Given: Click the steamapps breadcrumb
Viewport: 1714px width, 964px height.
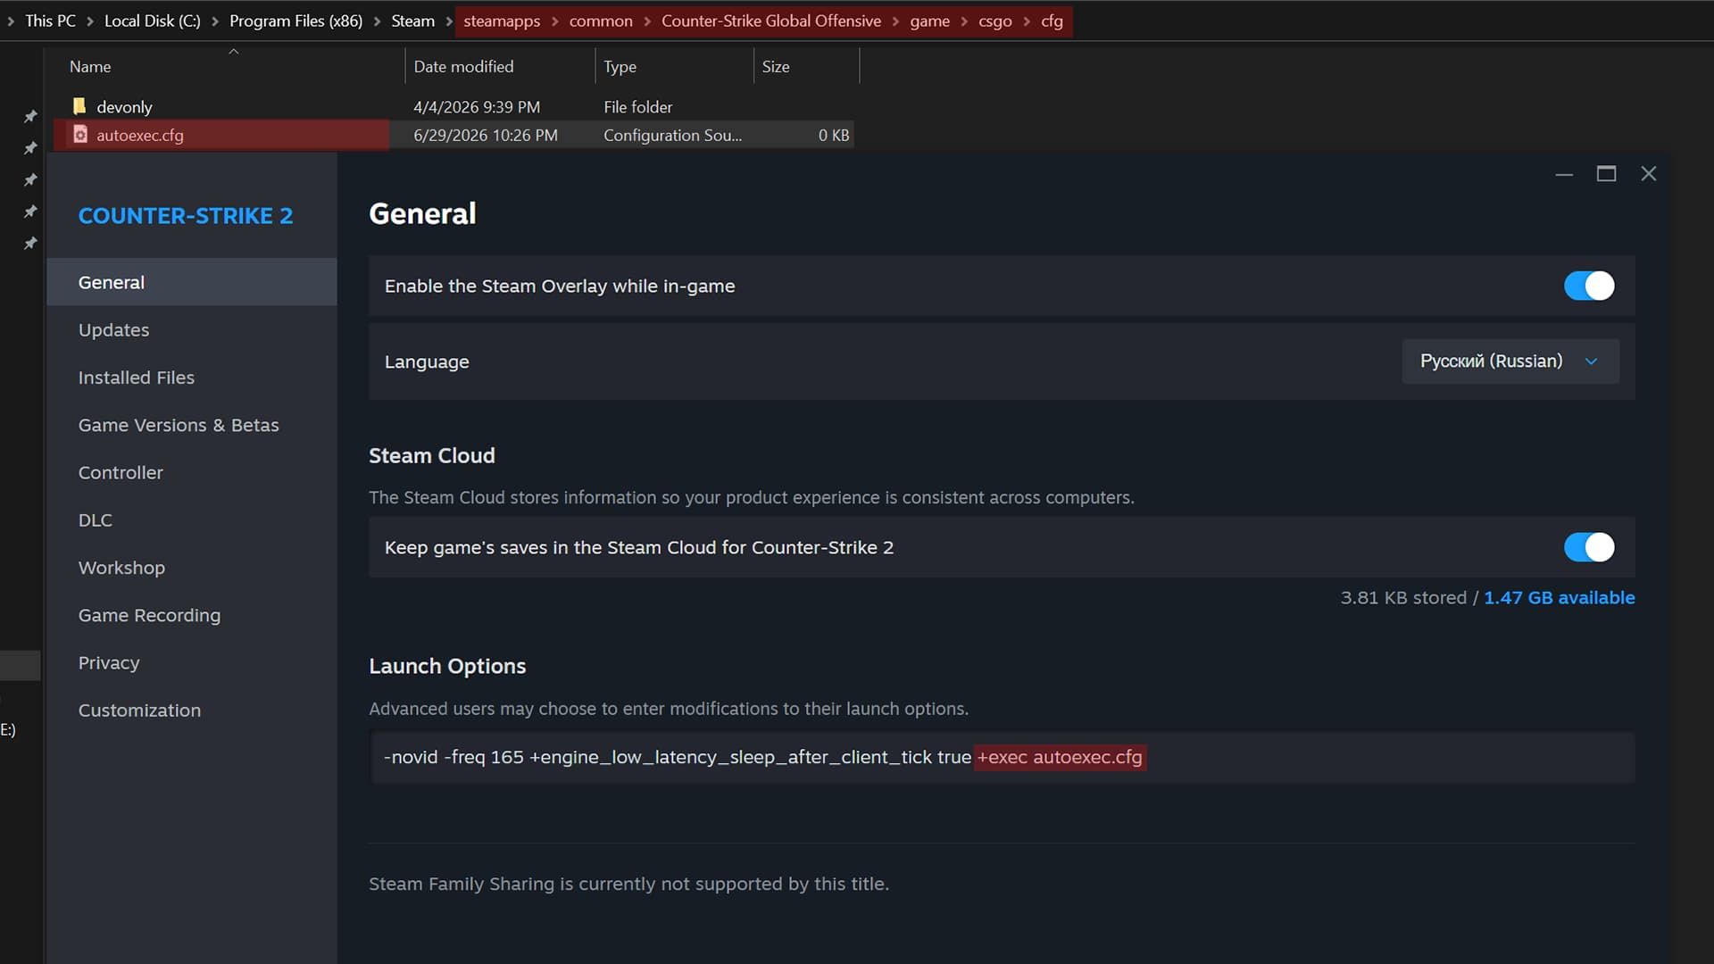Looking at the screenshot, I should 502,21.
